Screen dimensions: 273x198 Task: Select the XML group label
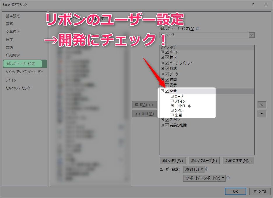(x=178, y=110)
